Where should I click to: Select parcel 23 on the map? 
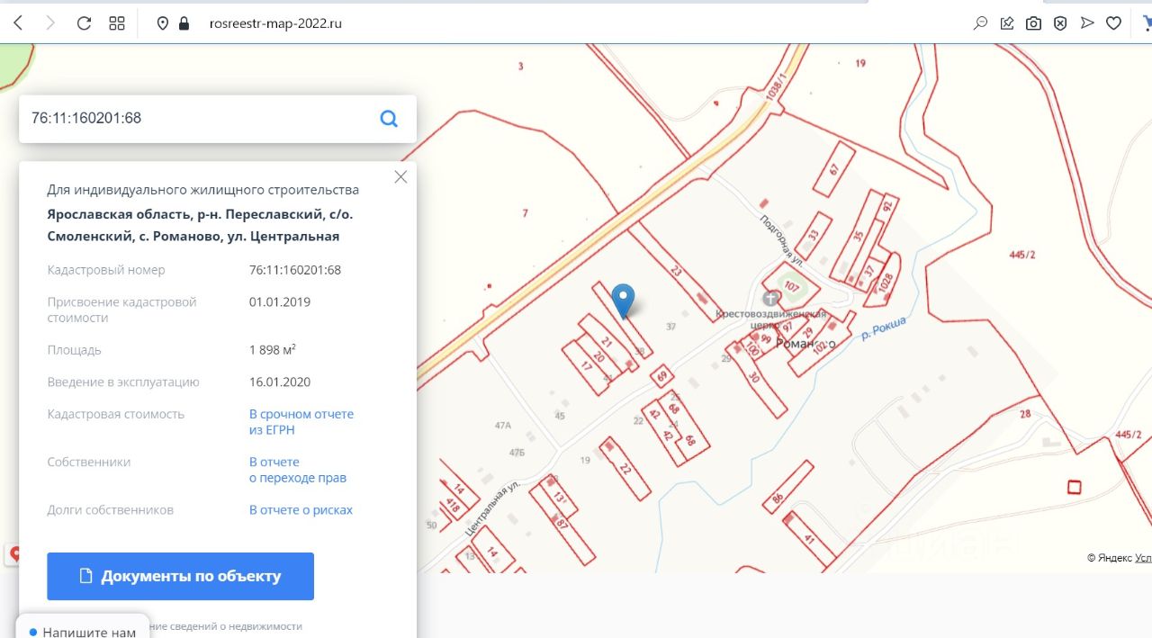676,269
